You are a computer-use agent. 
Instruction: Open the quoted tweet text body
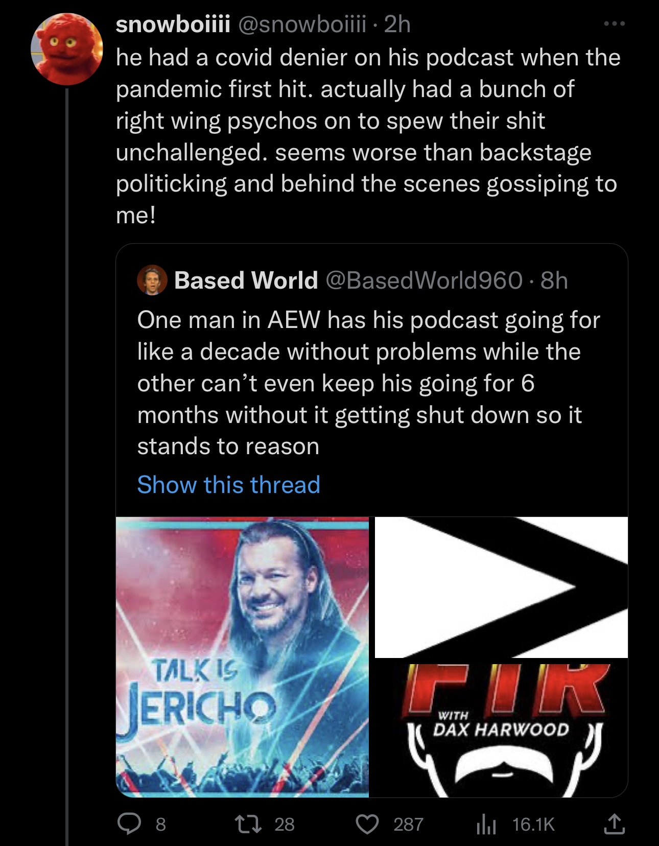368,383
